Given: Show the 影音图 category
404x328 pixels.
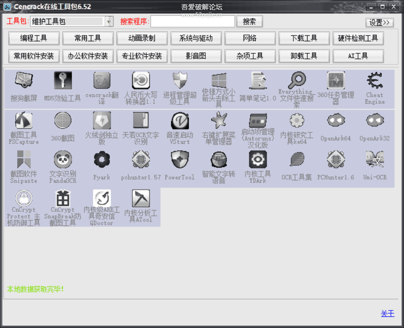Looking at the screenshot, I should pos(196,56).
